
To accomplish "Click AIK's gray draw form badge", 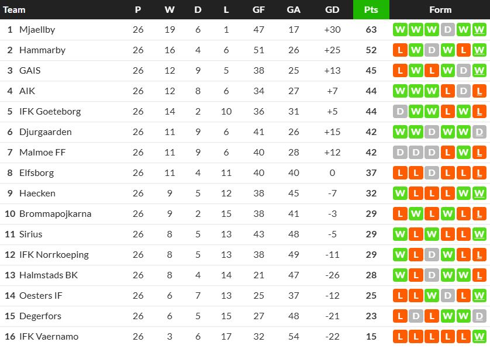I will pos(463,91).
